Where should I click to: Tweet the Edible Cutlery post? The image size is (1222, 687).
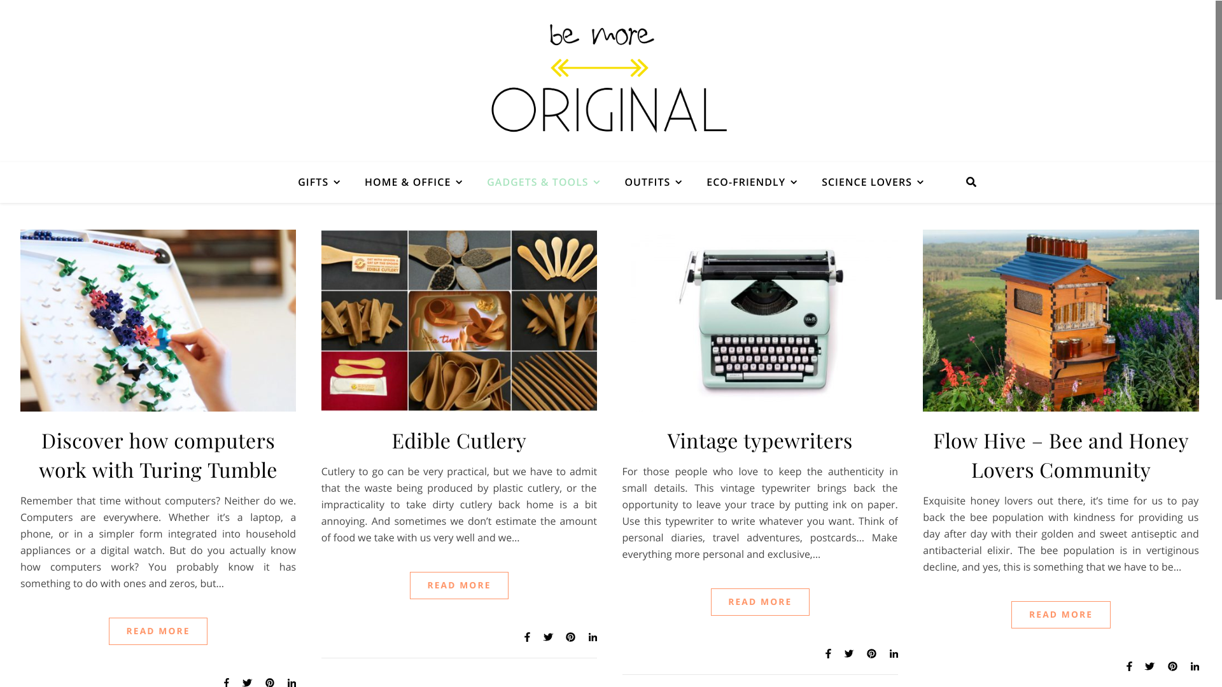548,637
